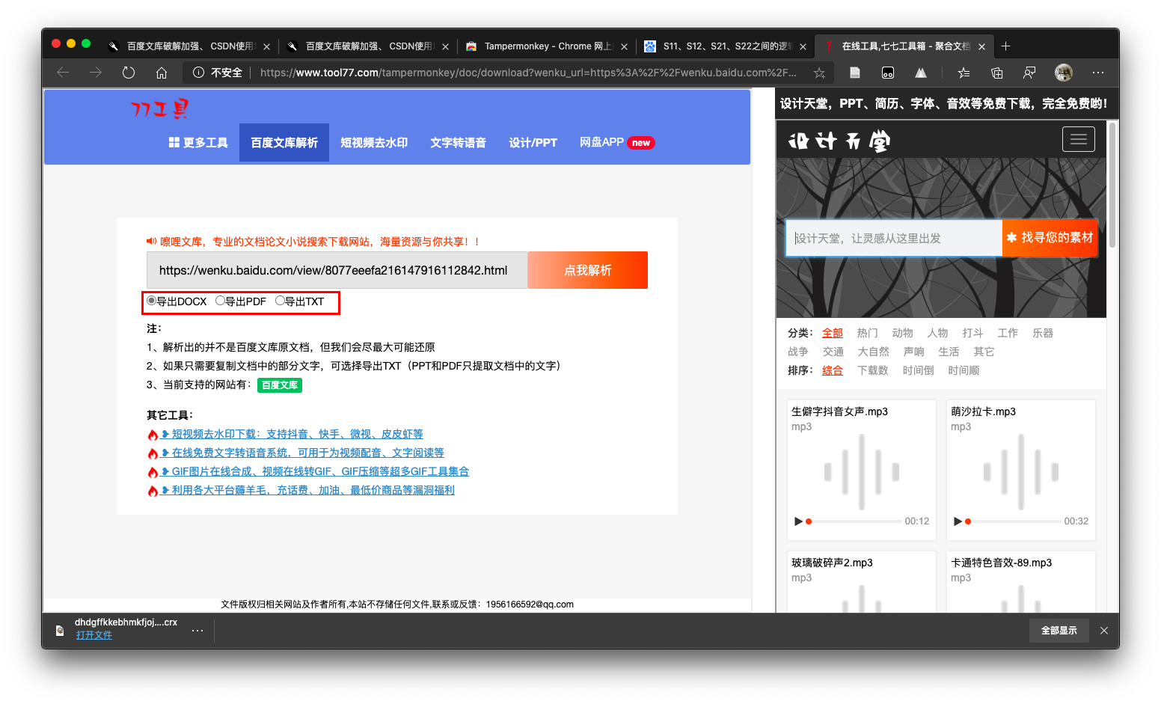
Task: Play the 萌沙拉卡.mp3 audio
Action: pyautogui.click(x=958, y=521)
